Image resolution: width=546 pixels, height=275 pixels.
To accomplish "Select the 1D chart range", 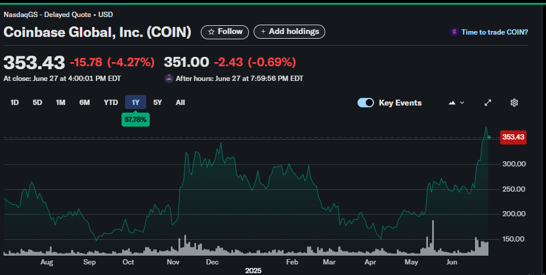I will (x=14, y=103).
